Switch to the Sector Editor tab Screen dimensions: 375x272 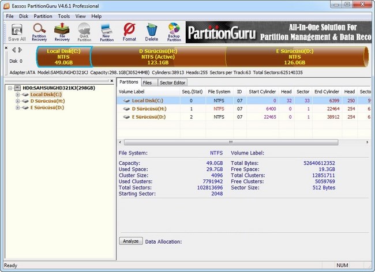point(172,82)
